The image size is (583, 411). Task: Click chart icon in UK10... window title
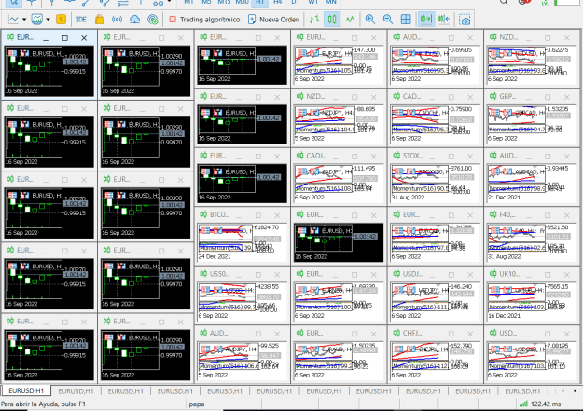493,274
